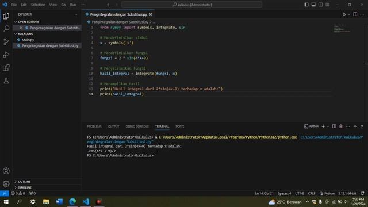The image size is (368, 207).
Task: Open the Explorer view in activity bar
Action: [6, 16]
